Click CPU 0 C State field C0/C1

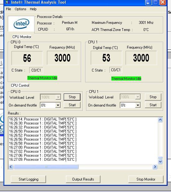tap(36, 70)
